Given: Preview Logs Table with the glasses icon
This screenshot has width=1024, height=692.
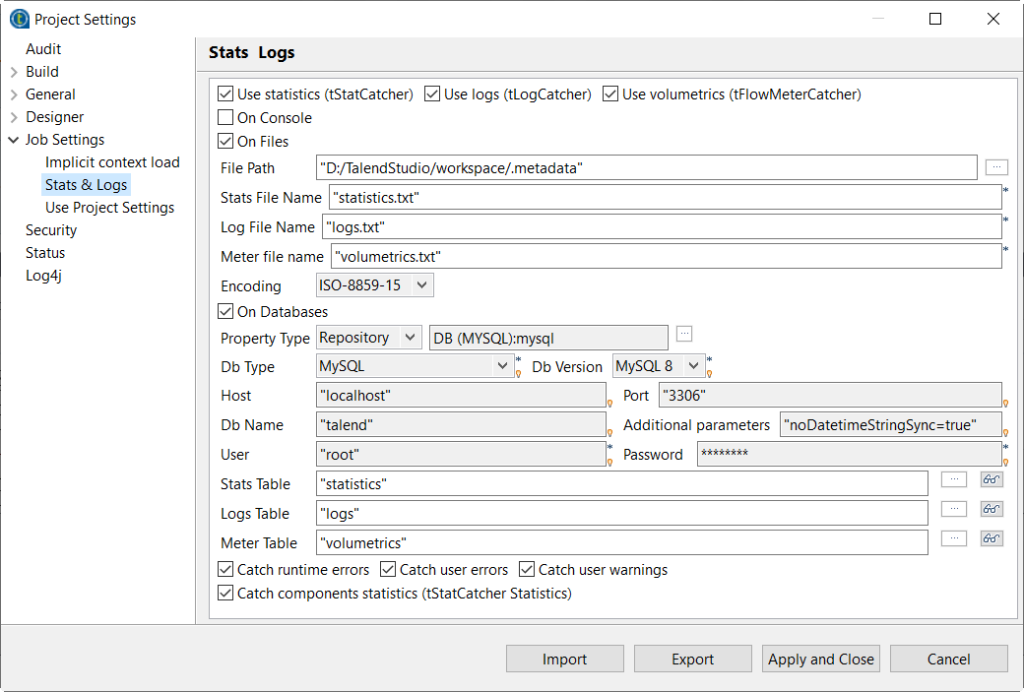Looking at the screenshot, I should 992,509.
